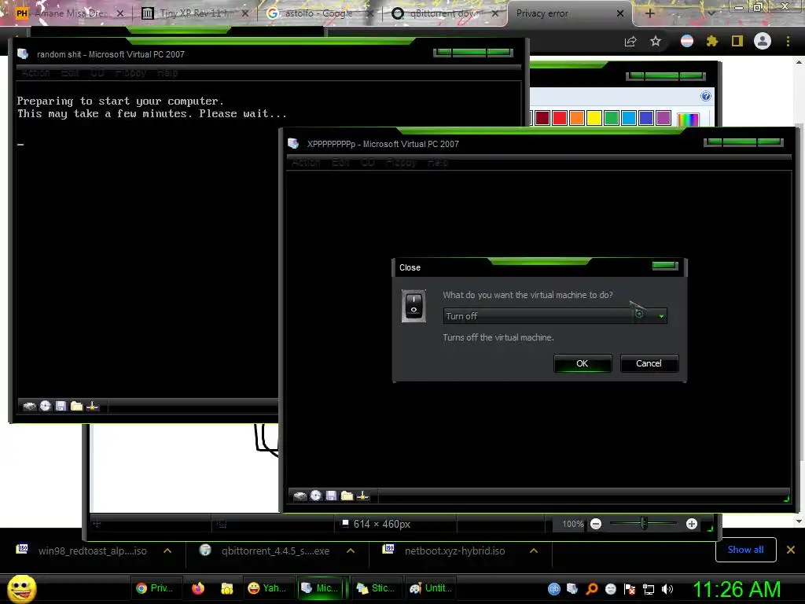Click the shared folder icon in random shit window
805x604 pixels.
click(77, 407)
